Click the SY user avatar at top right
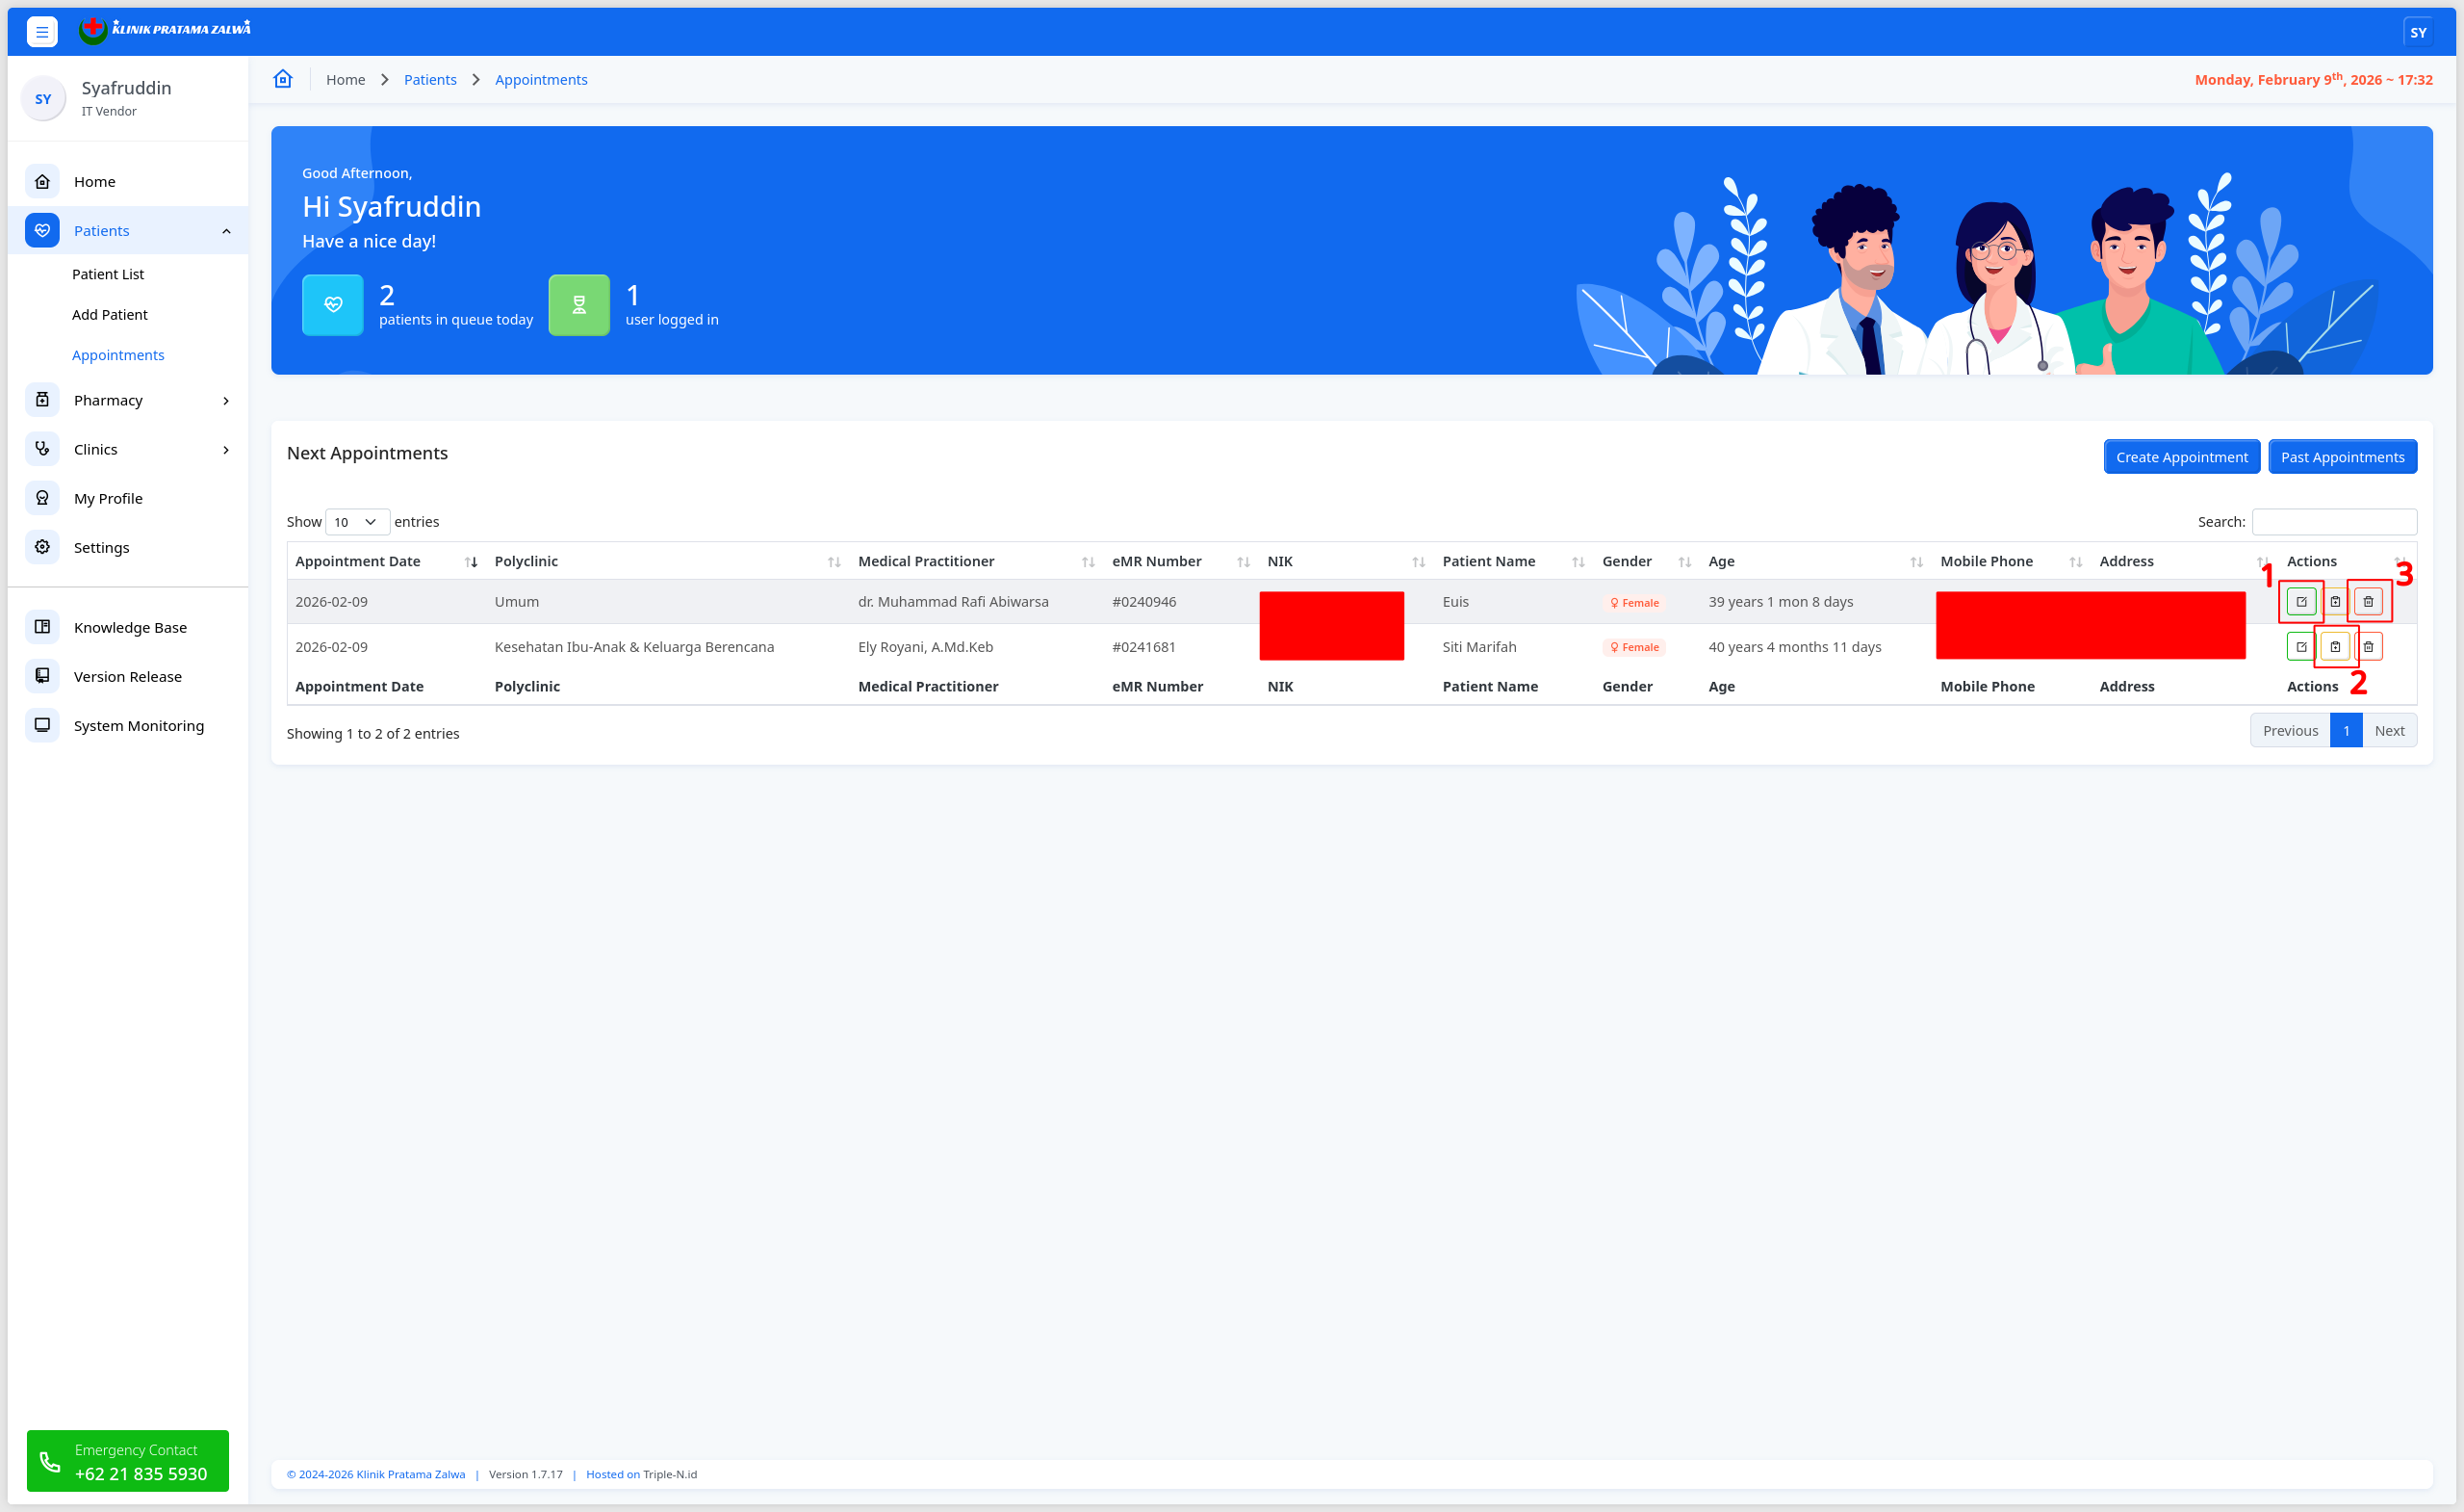The height and width of the screenshot is (1512, 2464). click(2417, 32)
